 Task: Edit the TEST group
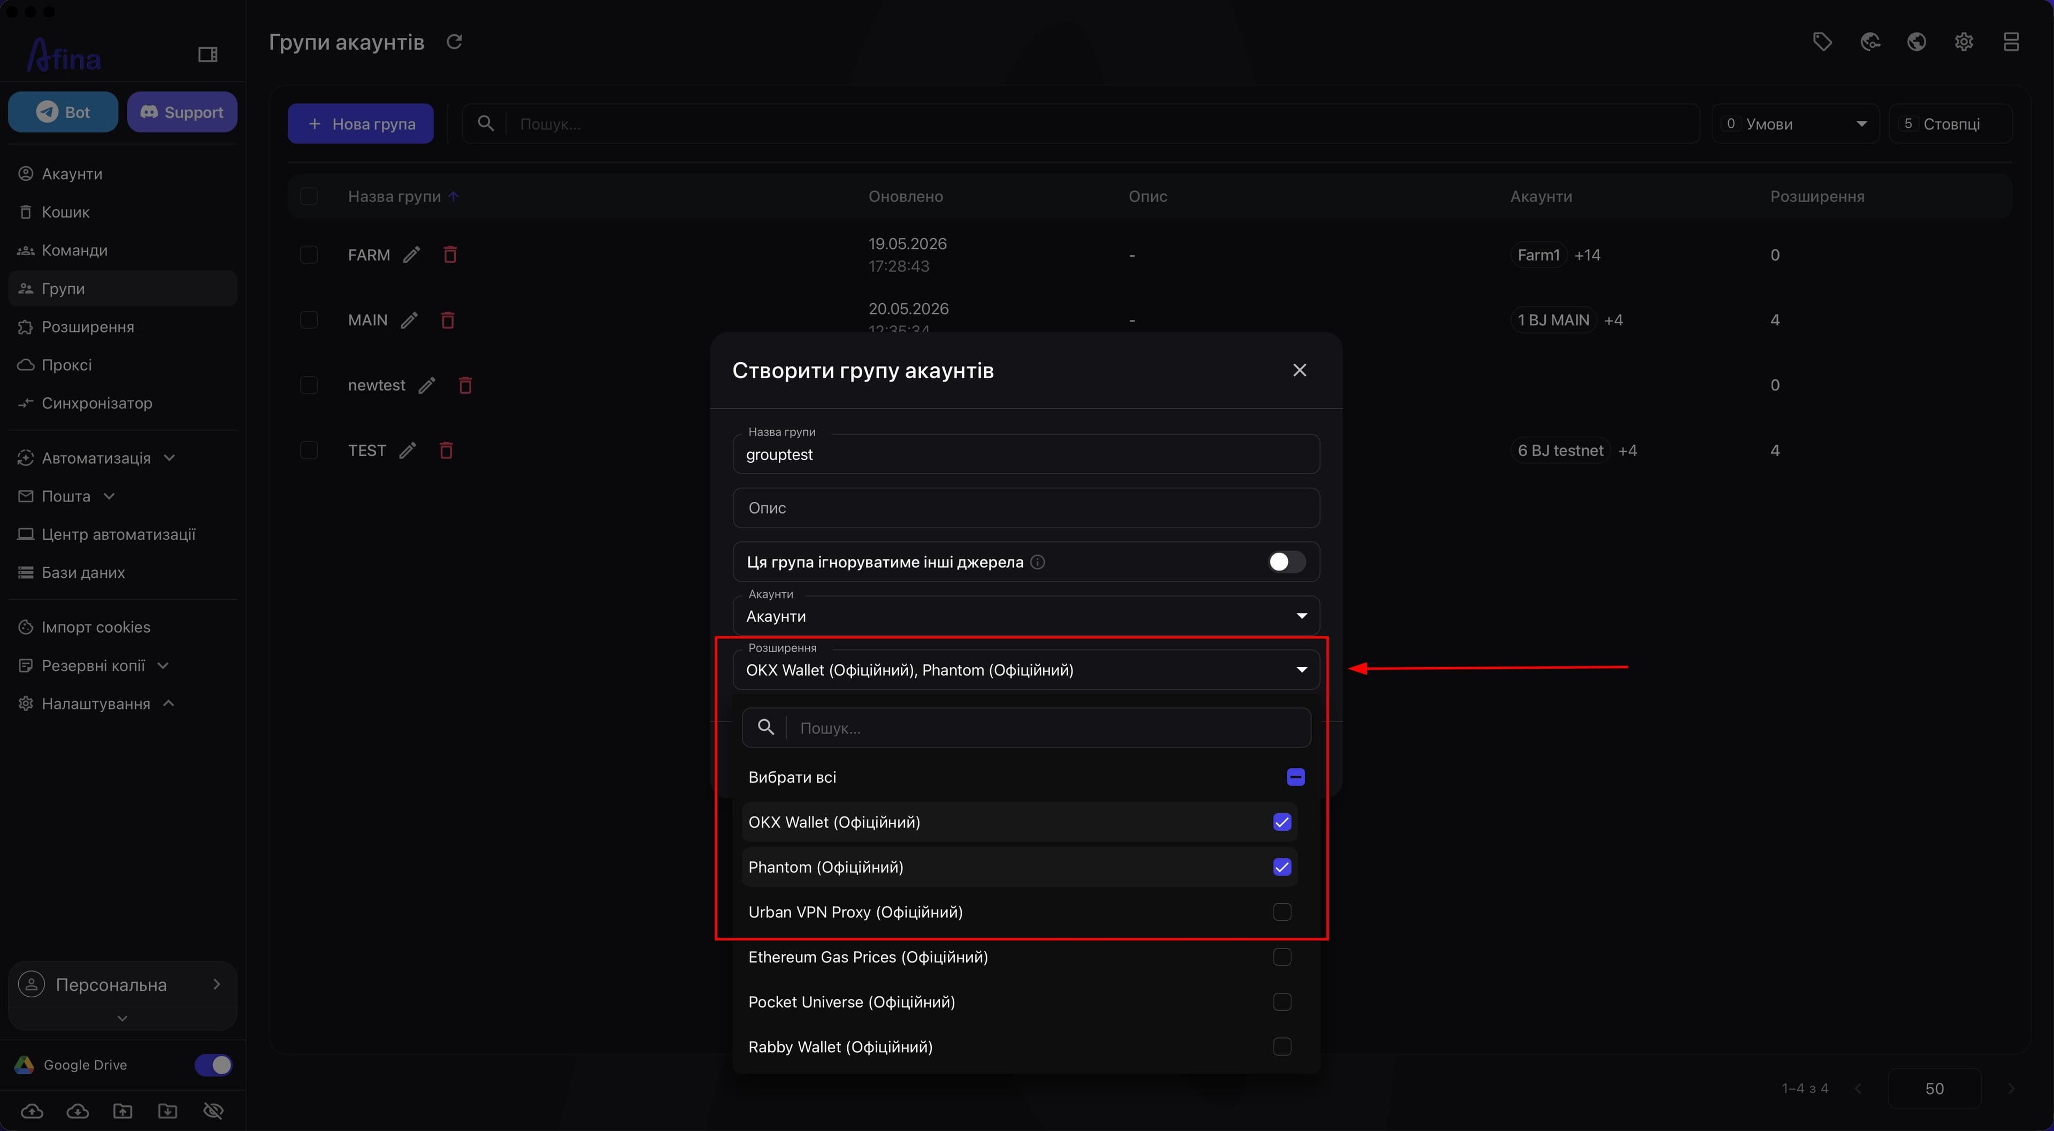point(408,450)
